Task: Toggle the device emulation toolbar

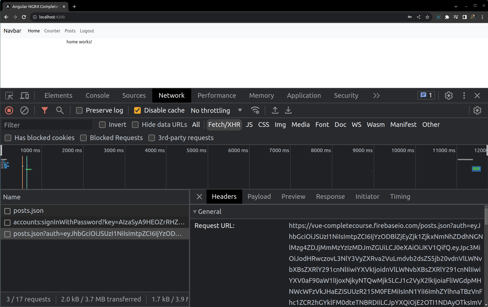Action: pos(24,95)
